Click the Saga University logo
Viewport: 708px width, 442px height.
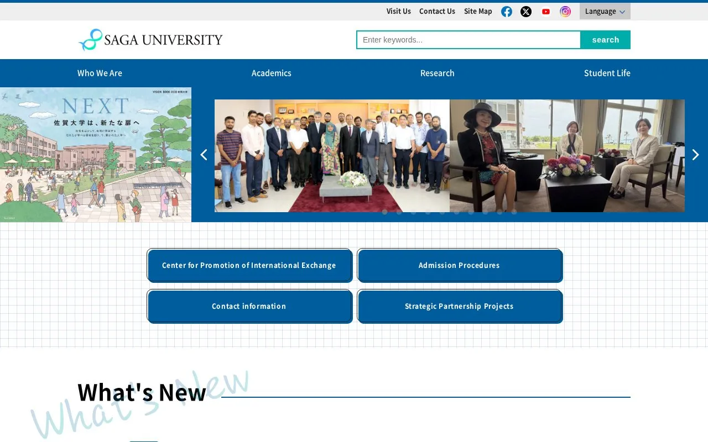150,40
